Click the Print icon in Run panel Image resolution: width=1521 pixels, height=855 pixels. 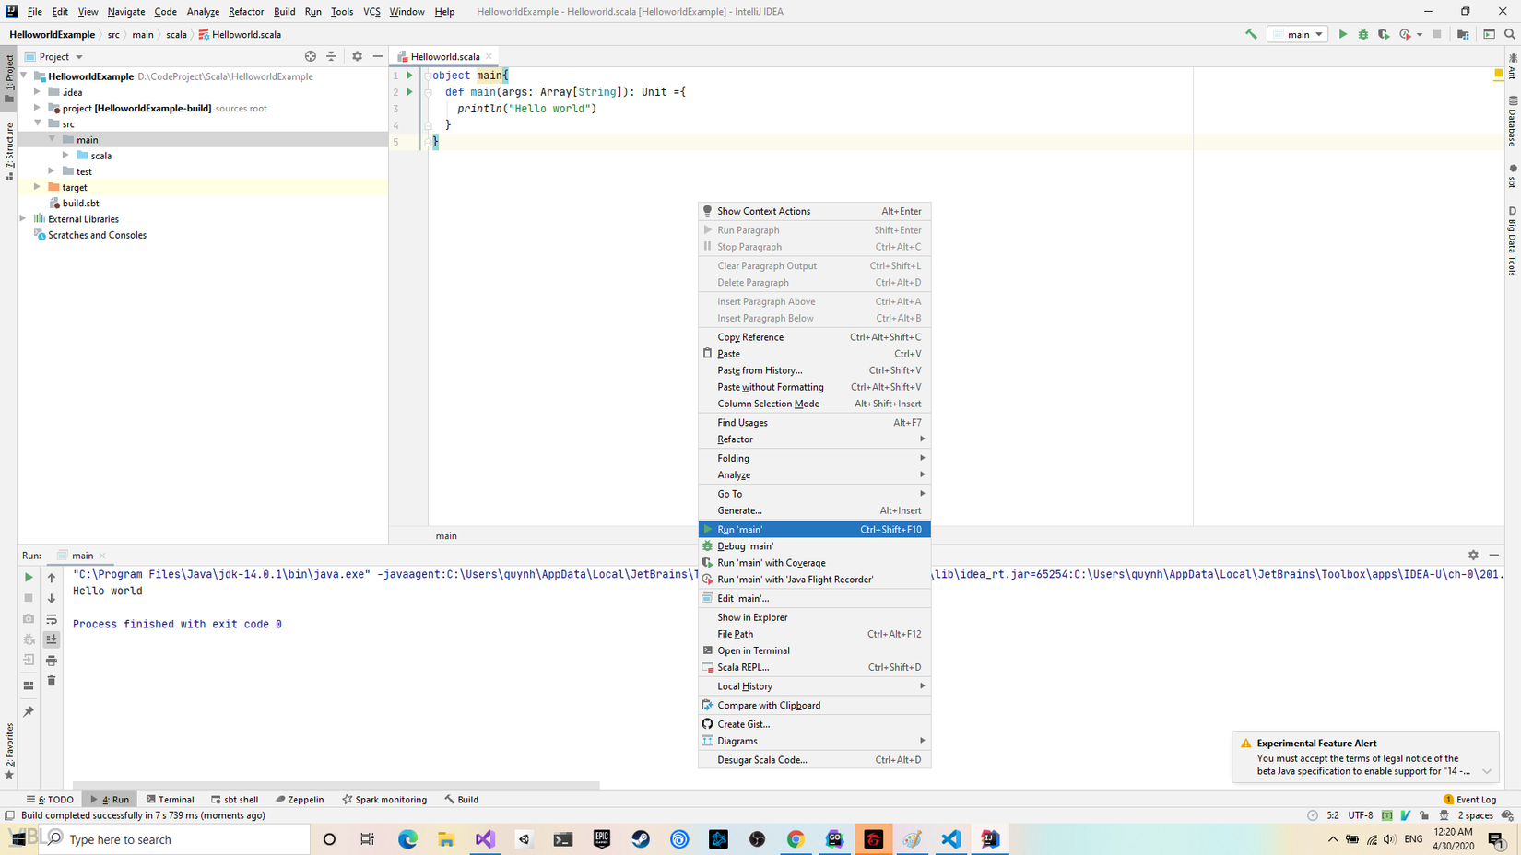tap(52, 661)
